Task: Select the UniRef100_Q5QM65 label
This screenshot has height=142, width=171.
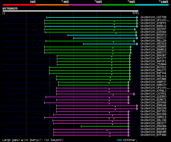Action: point(153,47)
